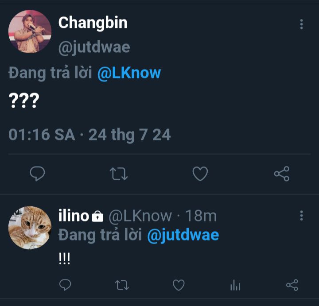Click the 18m timestamp on ilino's reply

click(x=201, y=216)
